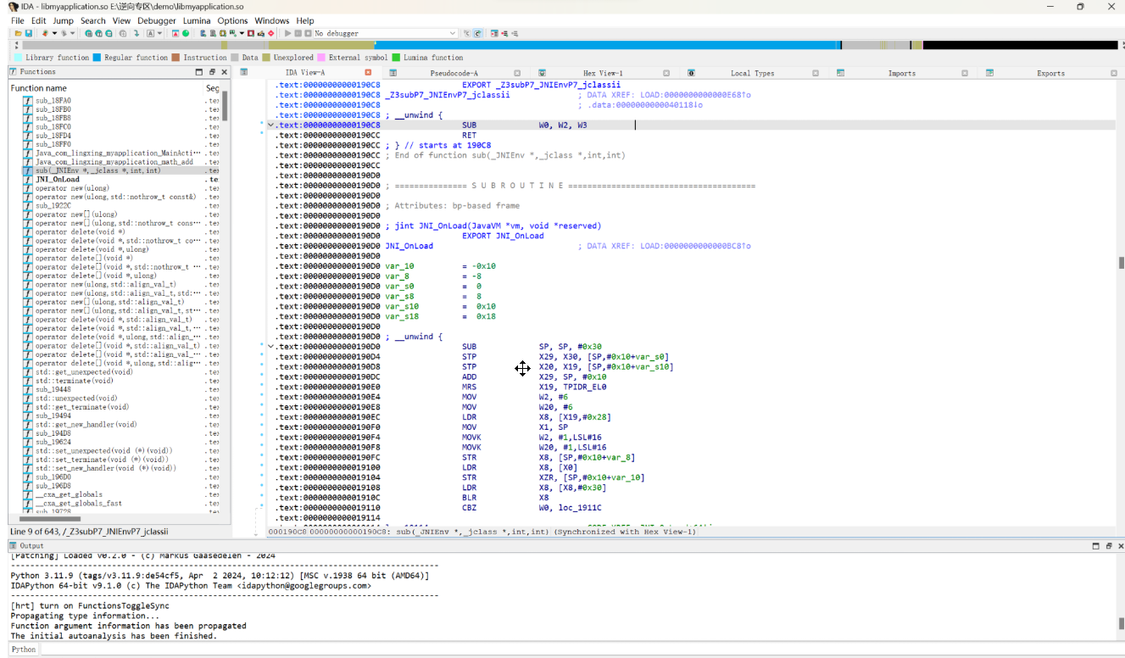
Task: Switch to the Imports tab
Action: pos(901,73)
